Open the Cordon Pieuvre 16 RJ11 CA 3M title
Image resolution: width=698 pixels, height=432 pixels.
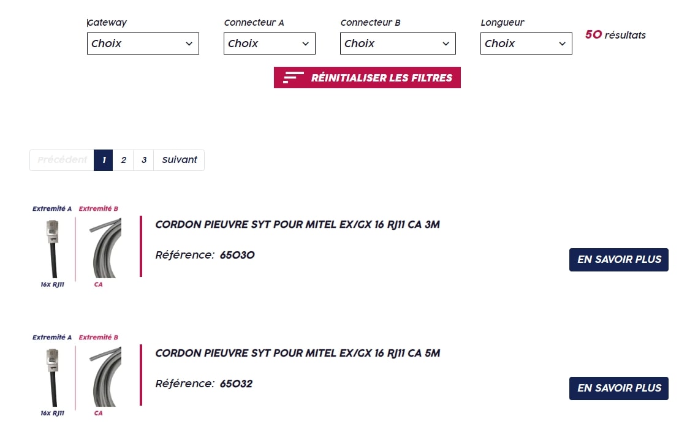tap(297, 224)
